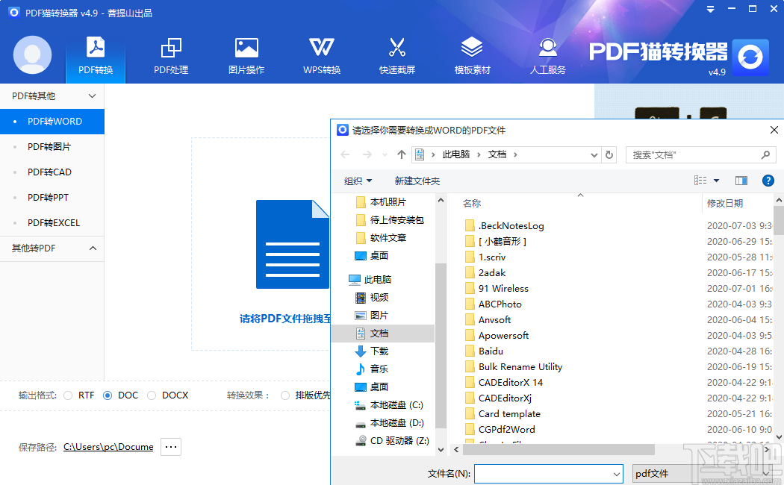Open 本地磁盘 (D:) drive
This screenshot has height=485, width=784.
(x=396, y=423)
